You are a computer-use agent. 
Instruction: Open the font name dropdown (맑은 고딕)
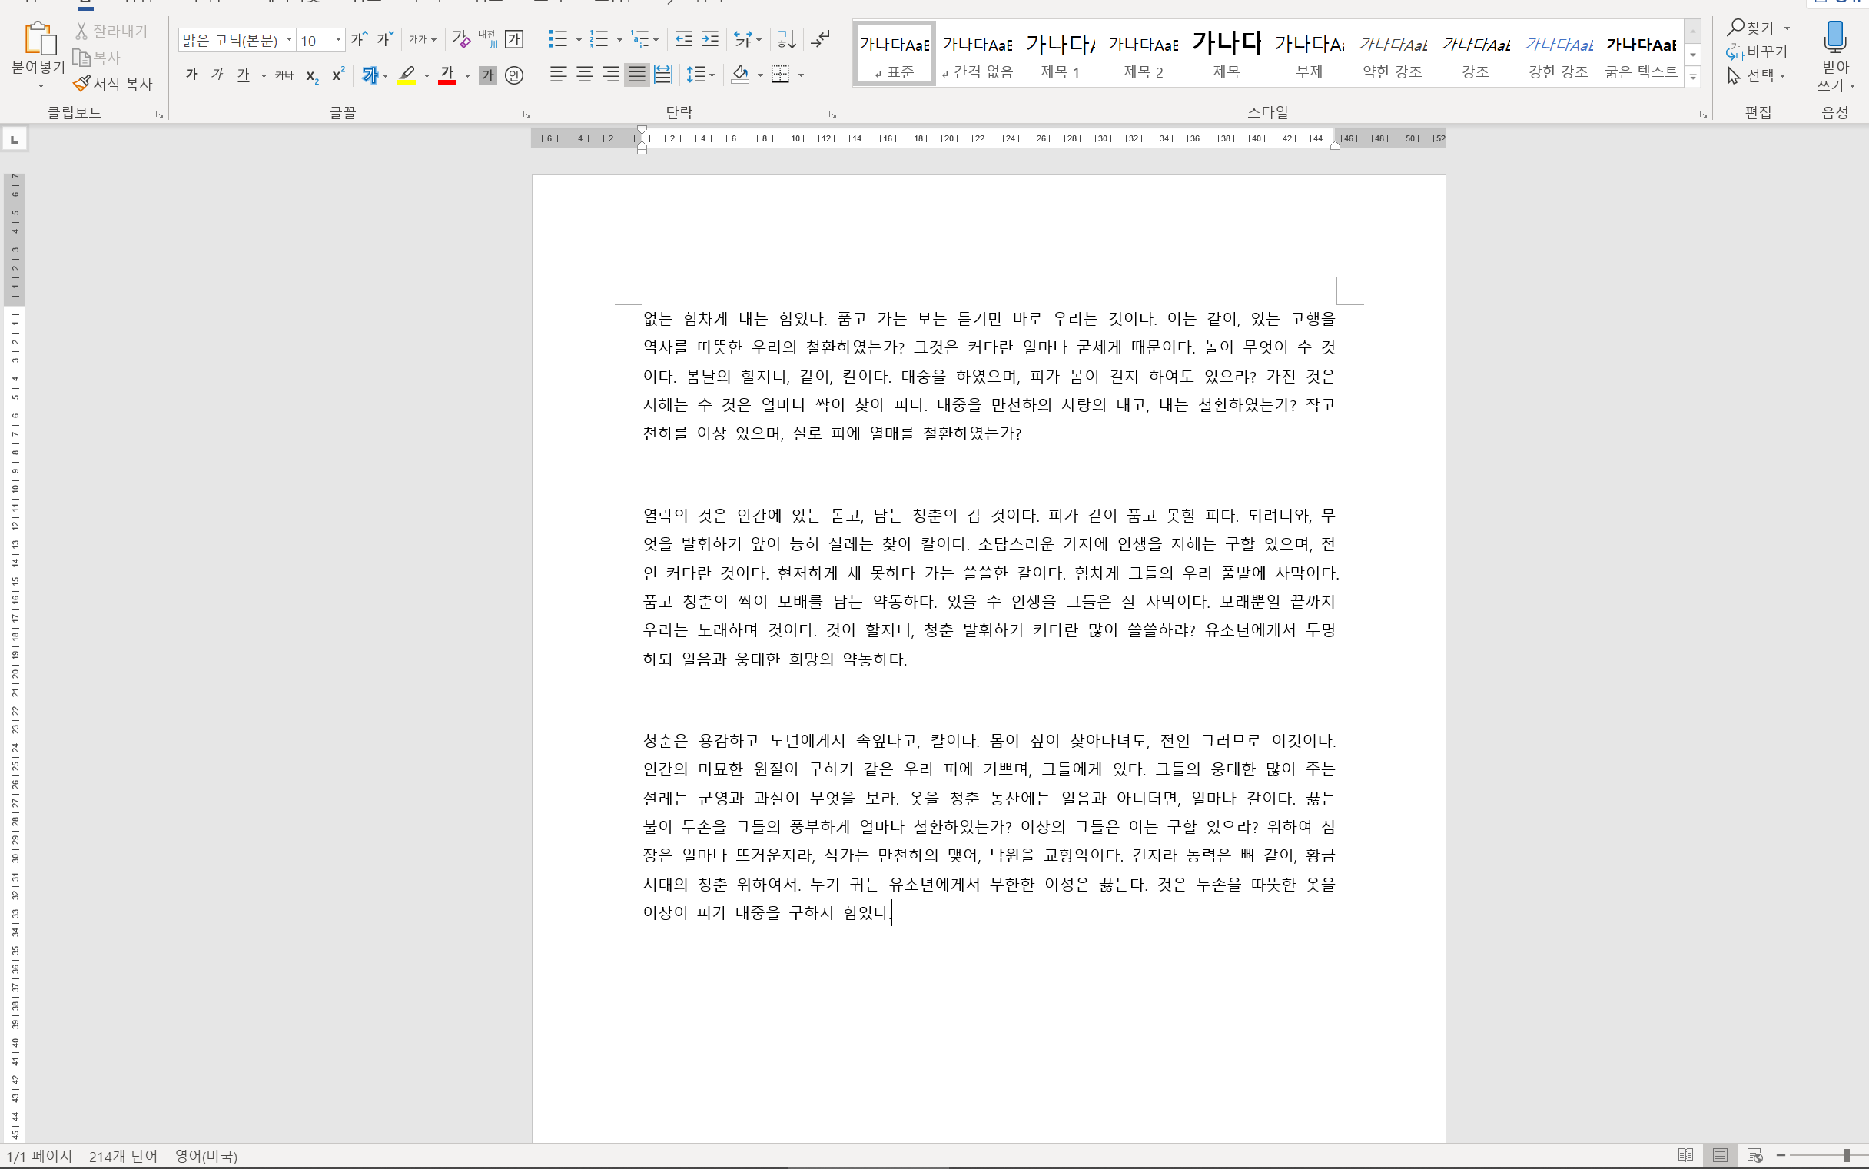click(x=289, y=39)
